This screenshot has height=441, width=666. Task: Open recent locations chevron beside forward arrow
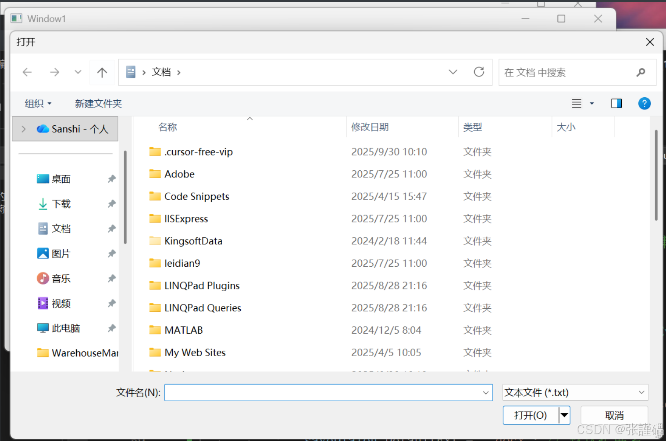click(x=78, y=72)
